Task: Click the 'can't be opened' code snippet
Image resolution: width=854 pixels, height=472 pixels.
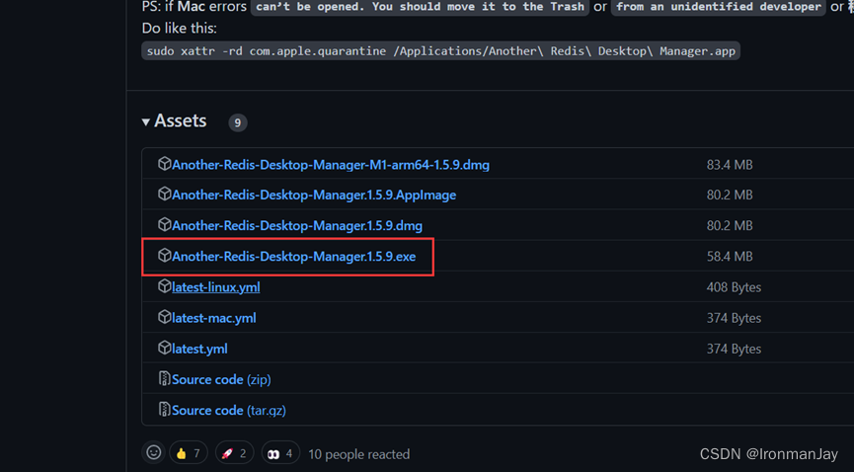Action: [420, 7]
